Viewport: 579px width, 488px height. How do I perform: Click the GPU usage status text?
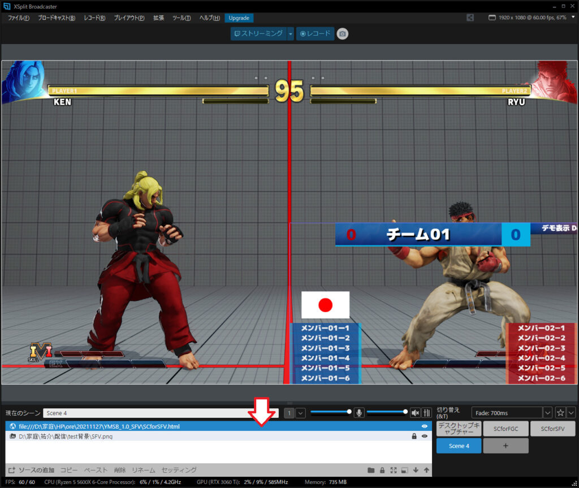(x=242, y=482)
